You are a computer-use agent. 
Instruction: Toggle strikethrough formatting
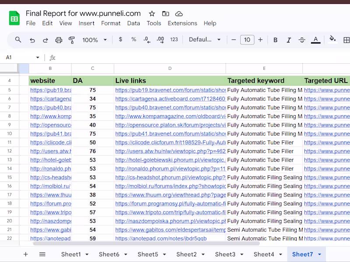tap(302, 40)
